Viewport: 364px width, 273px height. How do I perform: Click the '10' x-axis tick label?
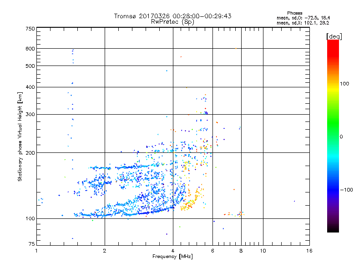263,251
